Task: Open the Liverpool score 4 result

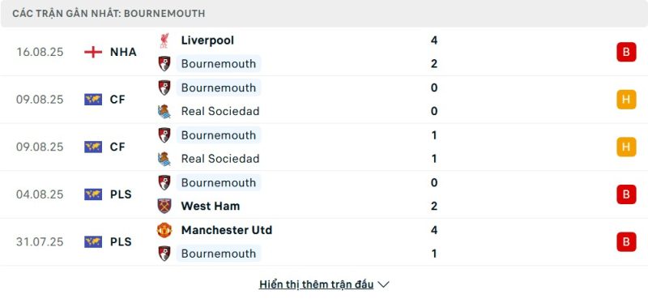Action: (x=433, y=41)
